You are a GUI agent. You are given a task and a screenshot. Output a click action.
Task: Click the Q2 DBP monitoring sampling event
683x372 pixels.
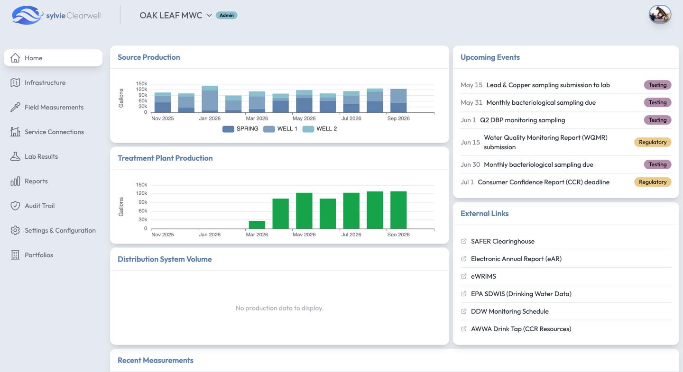[522, 120]
